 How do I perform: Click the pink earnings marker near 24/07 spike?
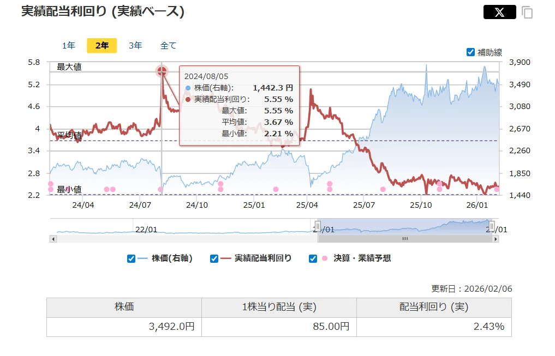click(x=160, y=190)
